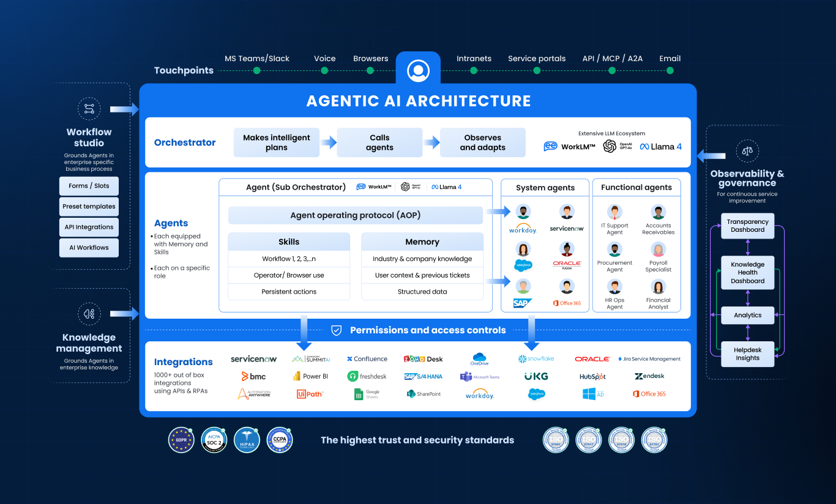836x504 pixels.
Task: Click the GDPR compliance badge
Action: pyautogui.click(x=181, y=440)
